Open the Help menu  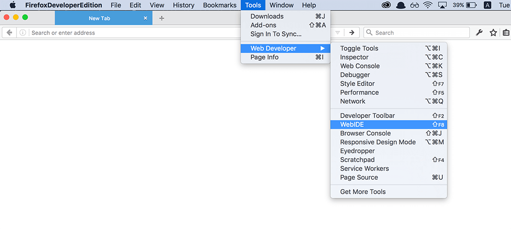[x=309, y=5]
